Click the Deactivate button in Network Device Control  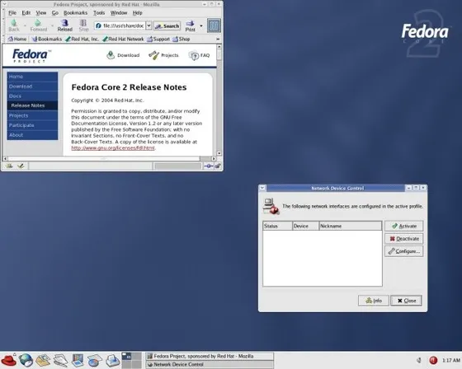[403, 239]
